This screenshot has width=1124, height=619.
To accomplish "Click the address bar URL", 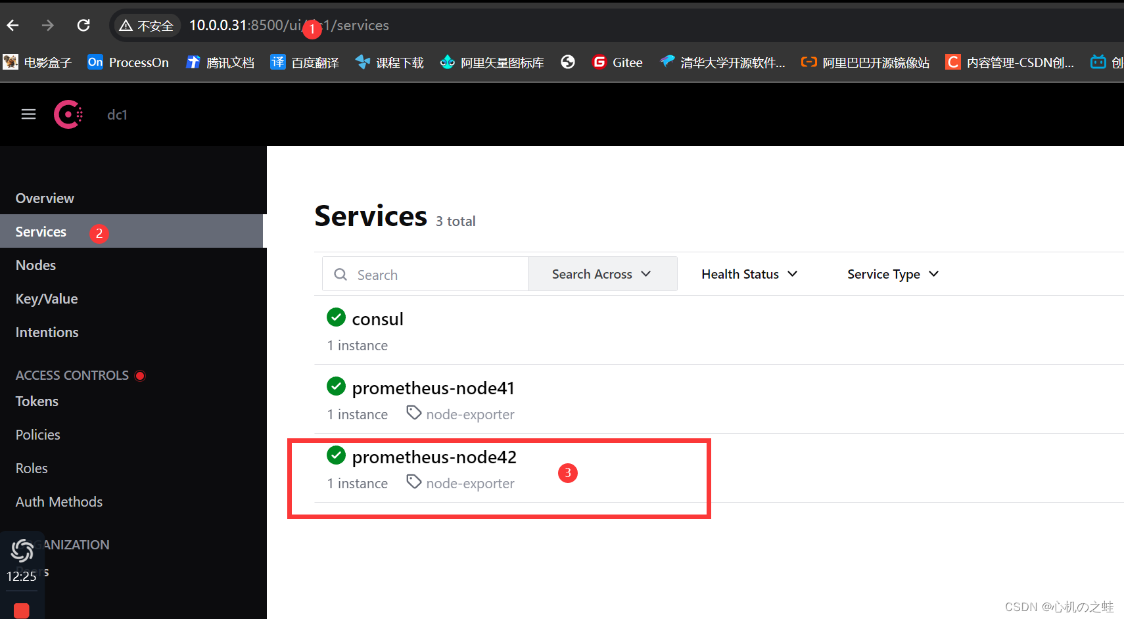I will click(289, 26).
